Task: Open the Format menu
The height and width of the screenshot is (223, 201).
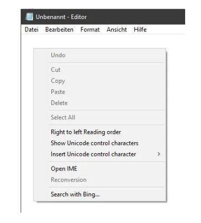Action: coord(90,30)
